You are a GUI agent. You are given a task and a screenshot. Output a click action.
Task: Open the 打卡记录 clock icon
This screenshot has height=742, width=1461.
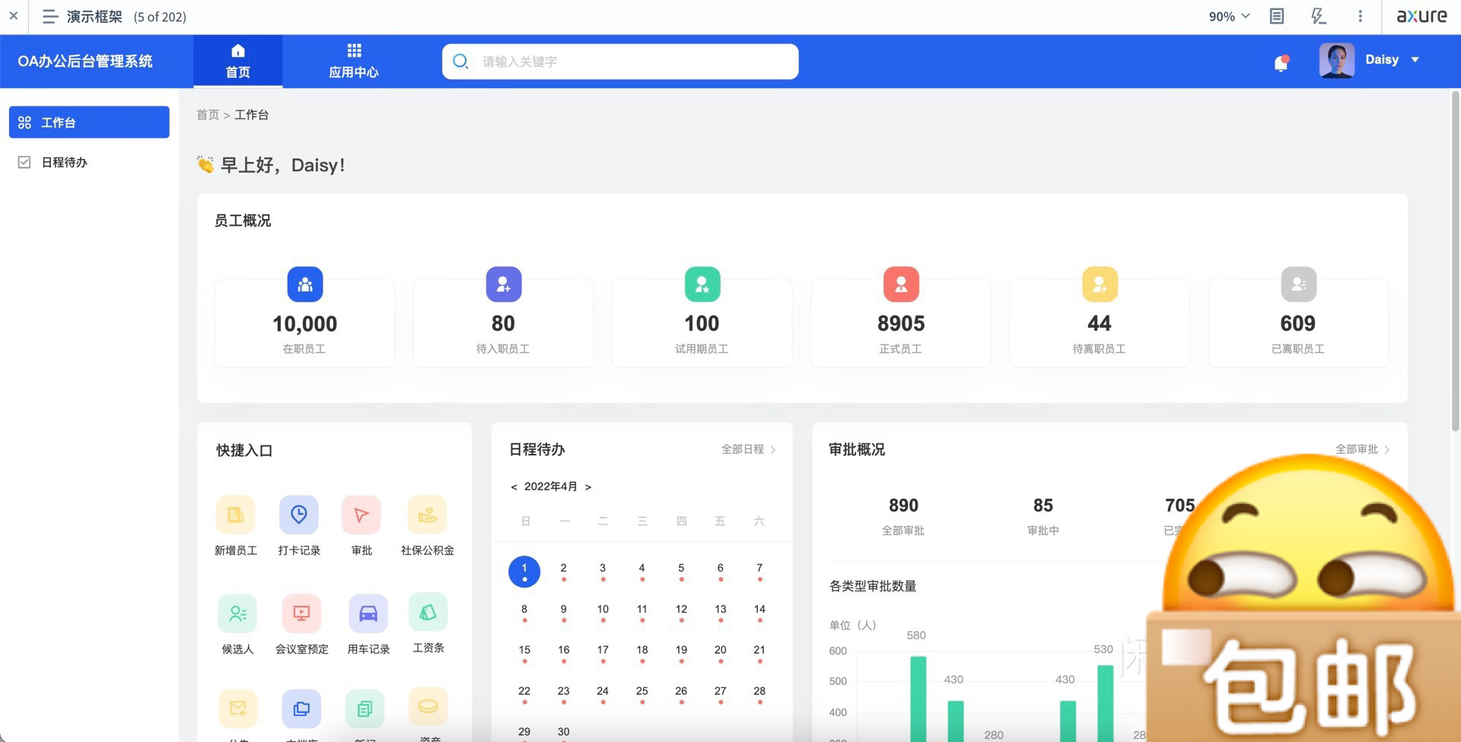[298, 515]
